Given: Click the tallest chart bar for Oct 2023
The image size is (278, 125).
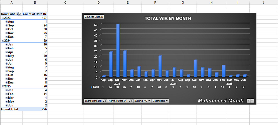Looking at the screenshot, I should [x=118, y=50].
